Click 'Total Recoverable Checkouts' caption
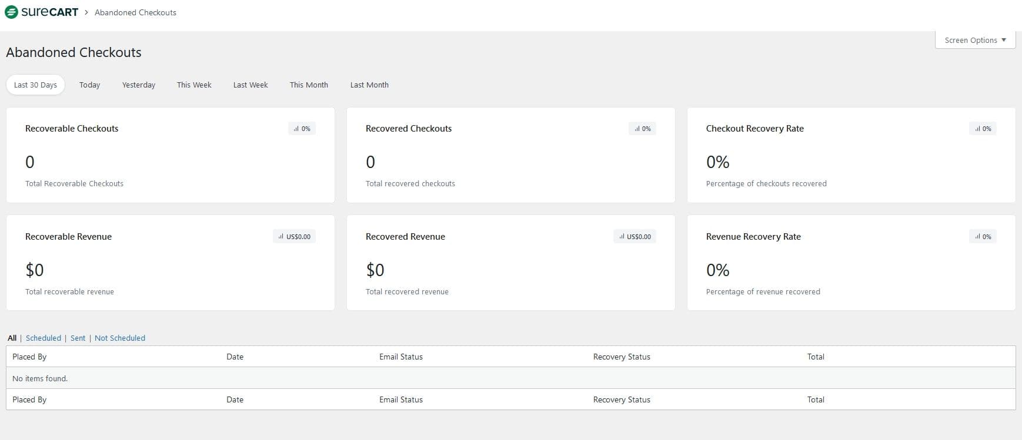Screen dimensions: 1022x440 pyautogui.click(x=74, y=184)
